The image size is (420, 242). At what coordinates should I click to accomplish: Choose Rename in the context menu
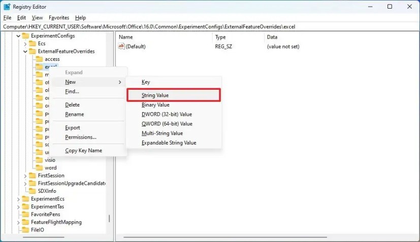[88, 114]
